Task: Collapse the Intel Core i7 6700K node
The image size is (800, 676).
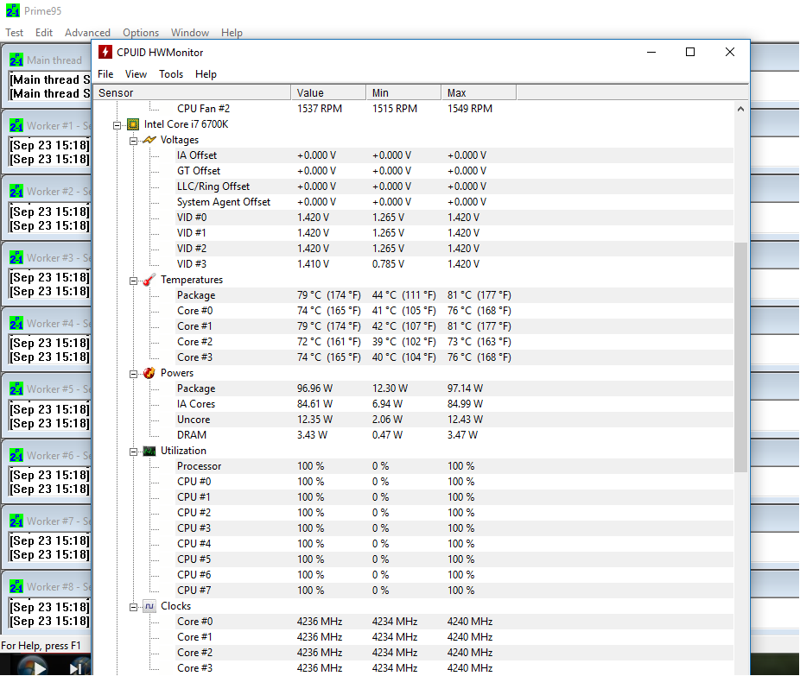Action: [x=117, y=125]
